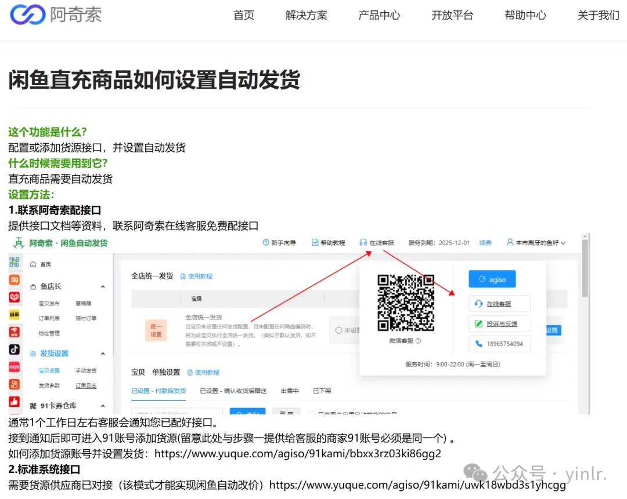
Task: Click the gear icon beside 发货设置
Action: pyautogui.click(x=33, y=354)
